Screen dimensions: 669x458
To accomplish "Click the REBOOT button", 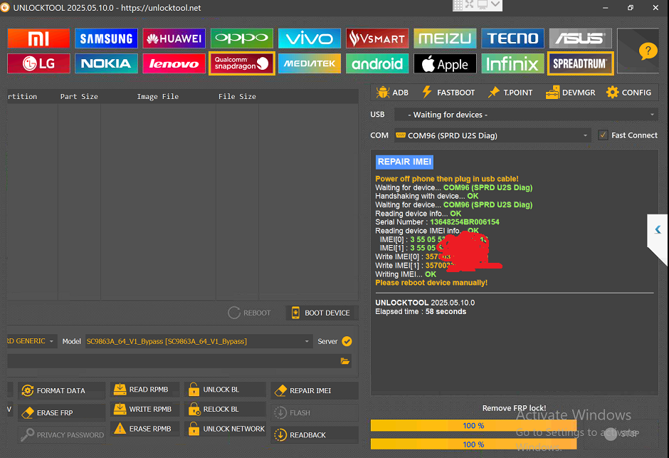I will [x=249, y=313].
